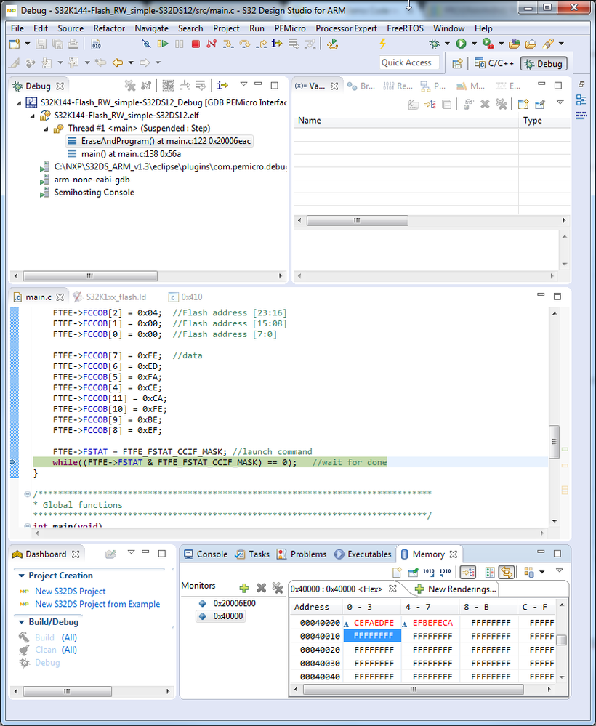Click the Remove Memory Monitor X icon

click(261, 588)
